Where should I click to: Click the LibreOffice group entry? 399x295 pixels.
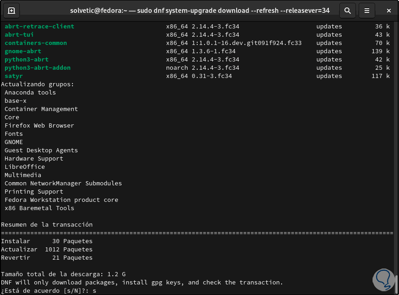pos(25,167)
